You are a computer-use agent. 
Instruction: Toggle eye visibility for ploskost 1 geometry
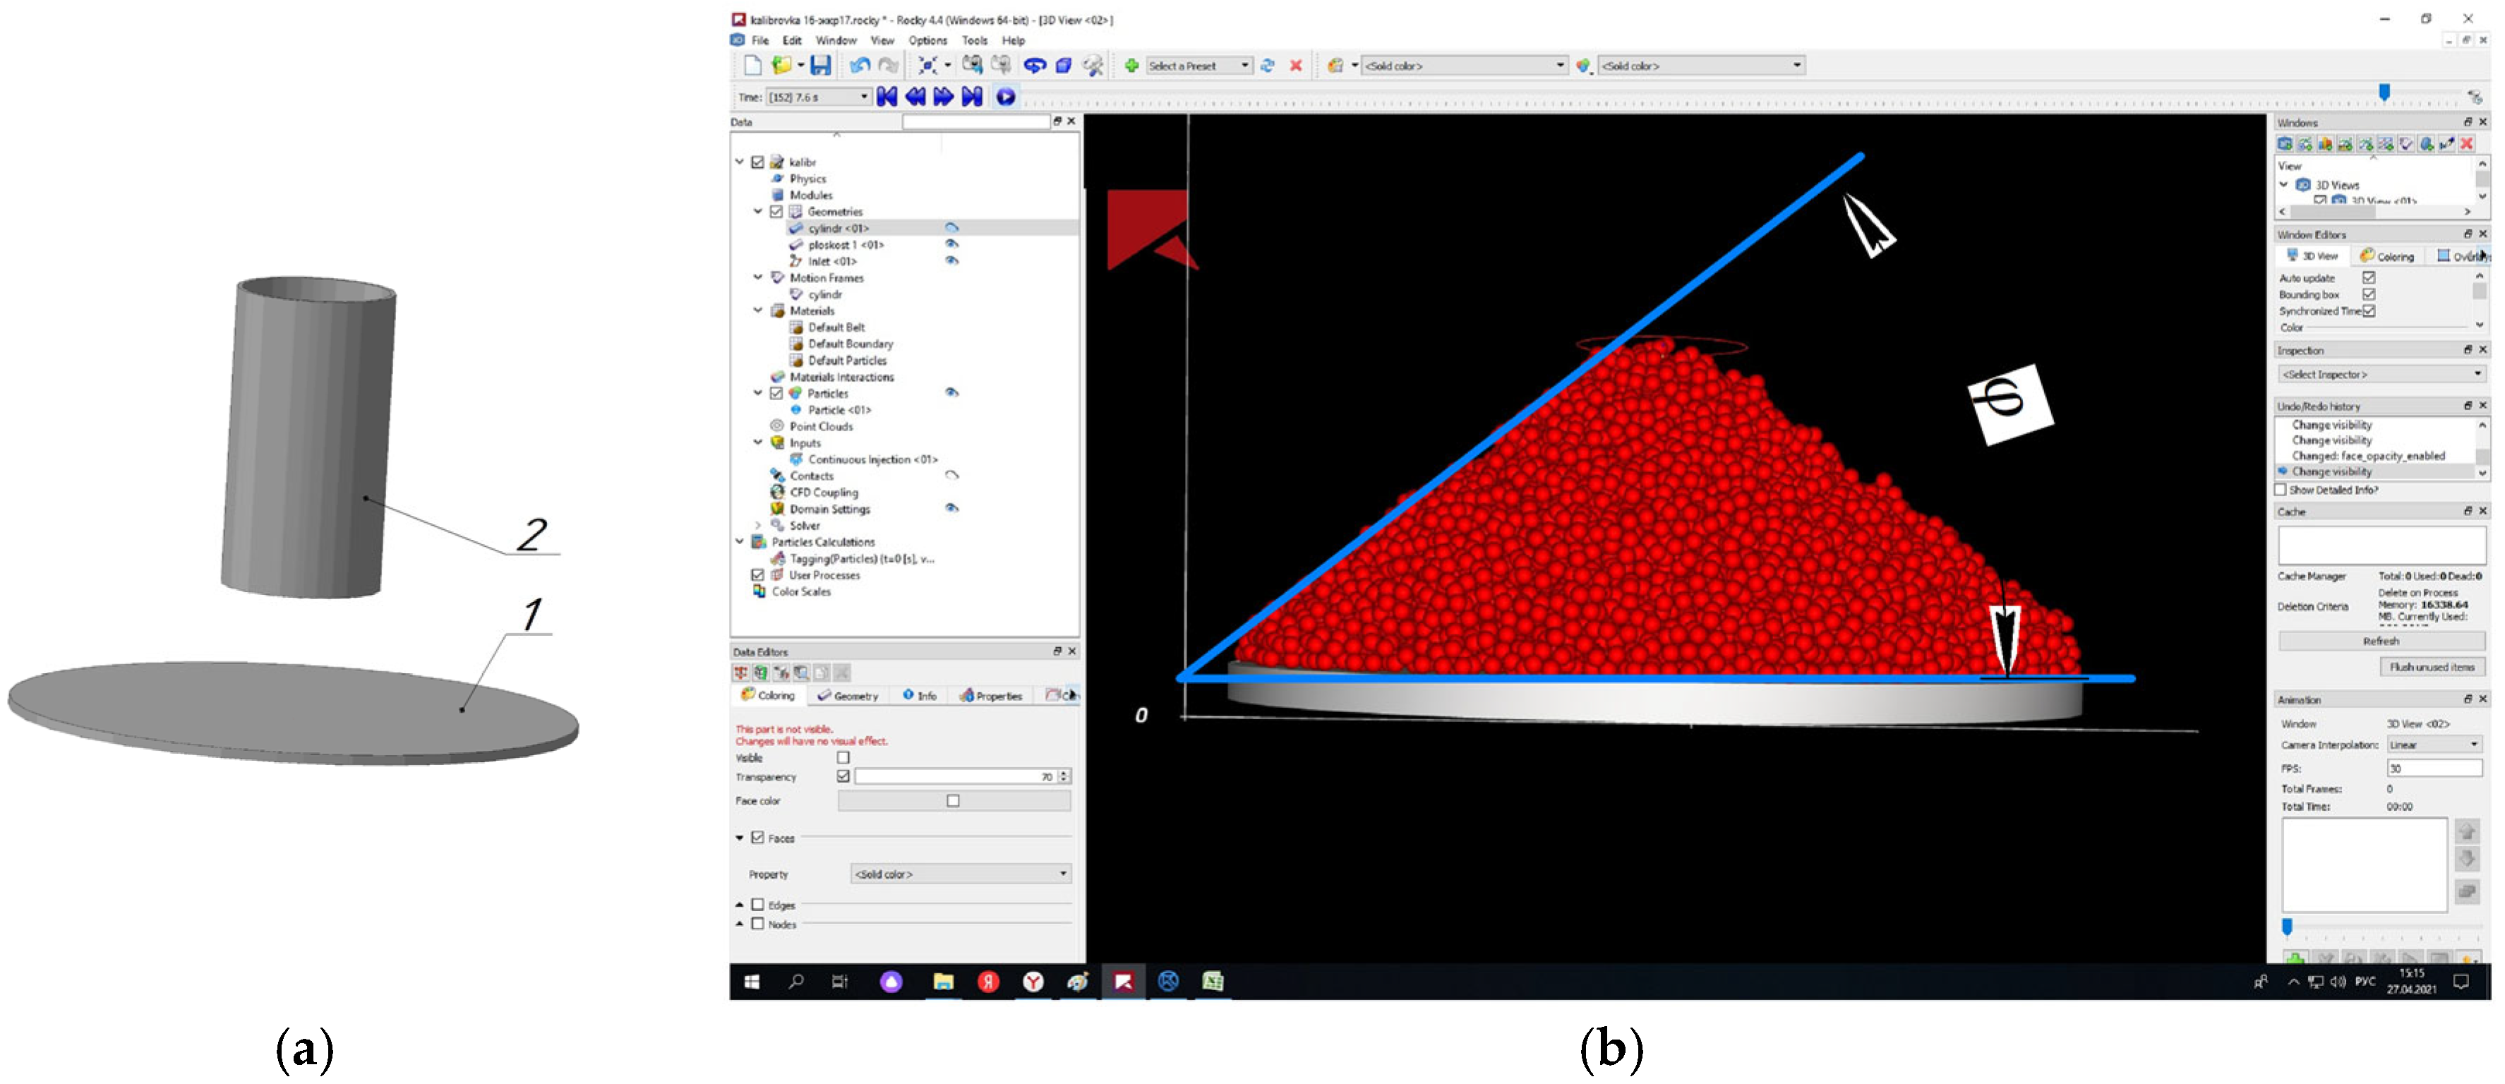(952, 244)
